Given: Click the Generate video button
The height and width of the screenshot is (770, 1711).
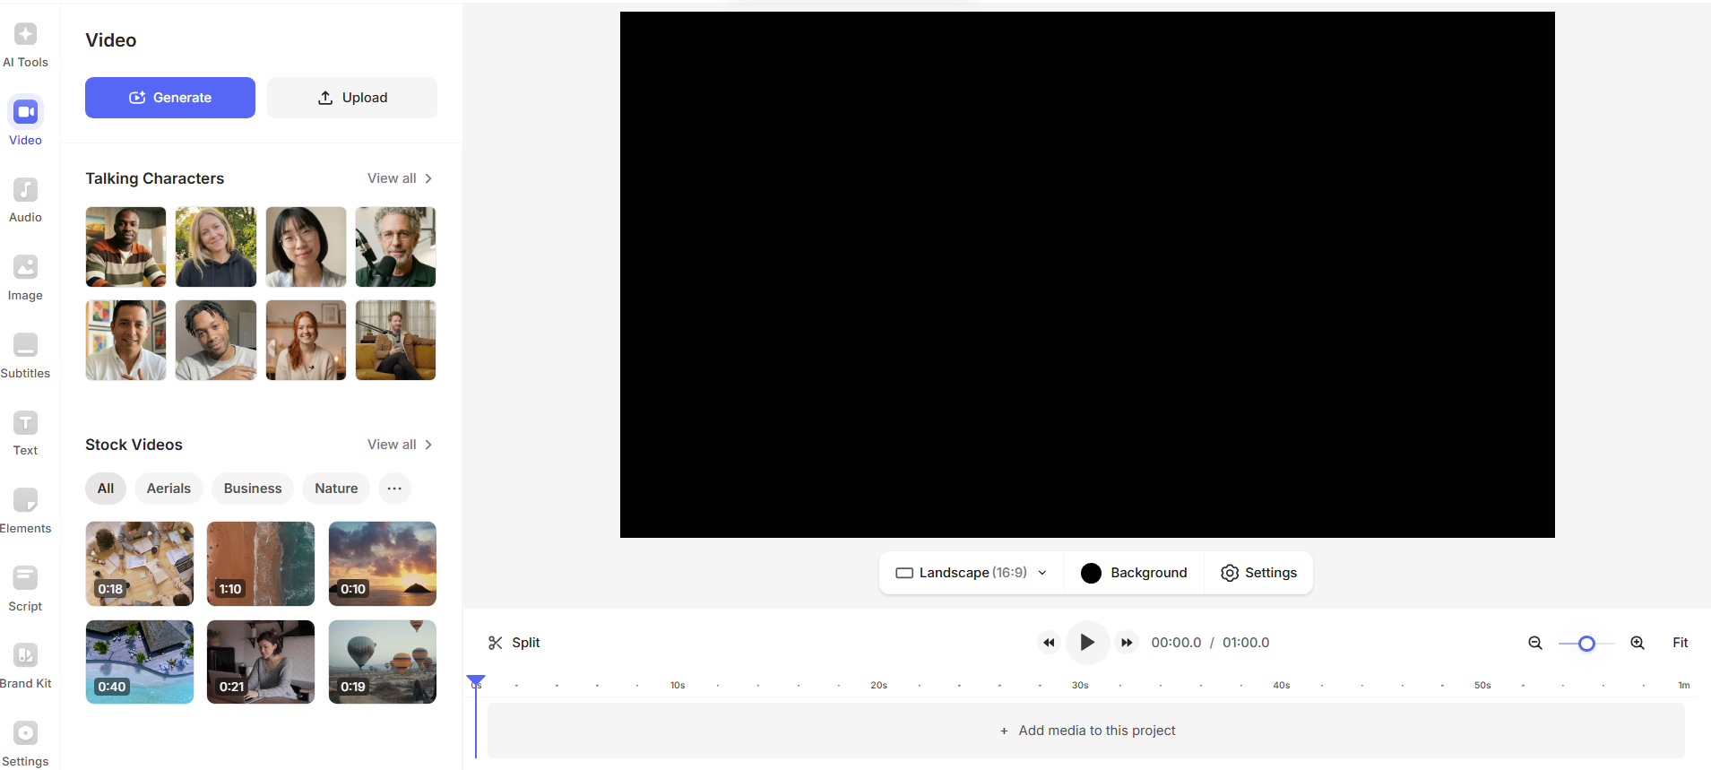Looking at the screenshot, I should [x=170, y=98].
